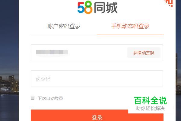Viewport: 181px width, 121px height.
Task: Click the 同城 logo text
Action: tap(106, 8)
